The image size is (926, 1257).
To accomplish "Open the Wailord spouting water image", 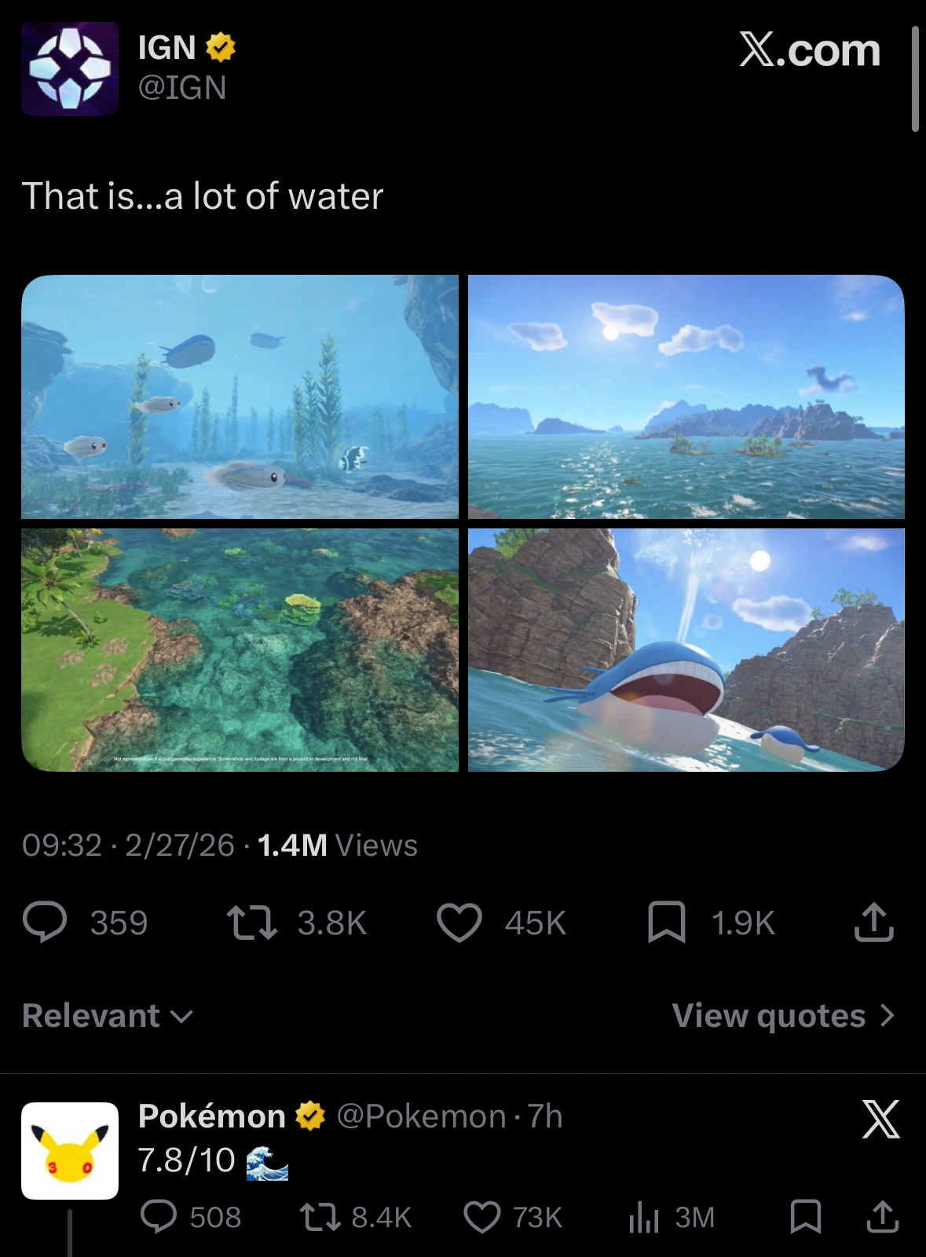I will [686, 650].
